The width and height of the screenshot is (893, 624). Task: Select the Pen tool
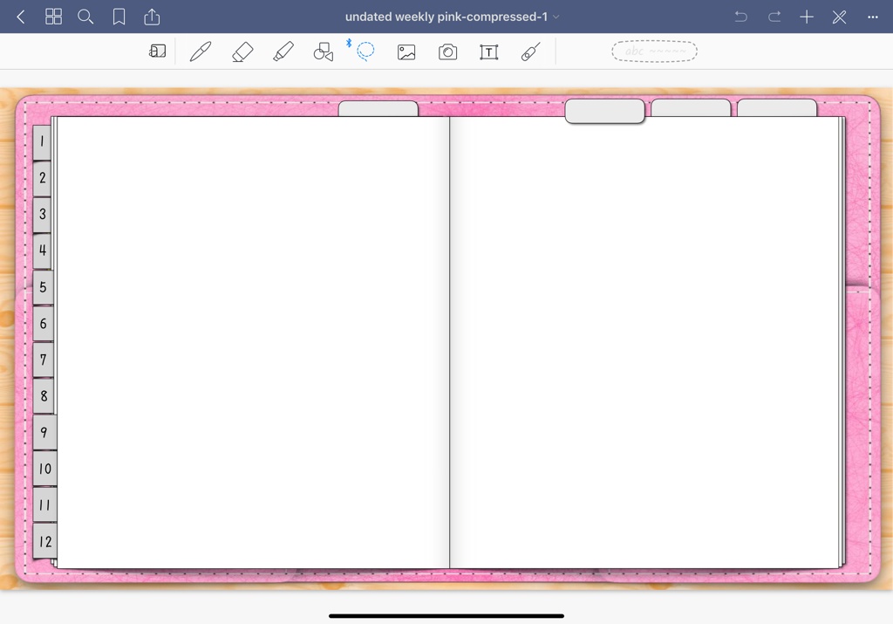pos(200,51)
